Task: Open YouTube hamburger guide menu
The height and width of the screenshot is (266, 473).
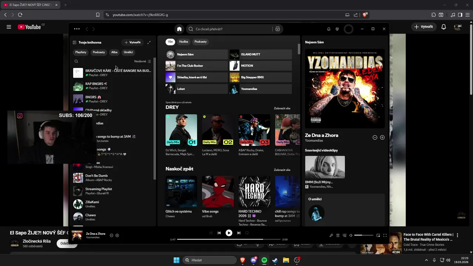Action: (x=9, y=27)
